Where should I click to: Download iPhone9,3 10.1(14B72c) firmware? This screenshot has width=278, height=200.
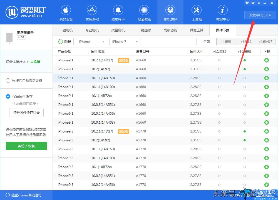267,167
